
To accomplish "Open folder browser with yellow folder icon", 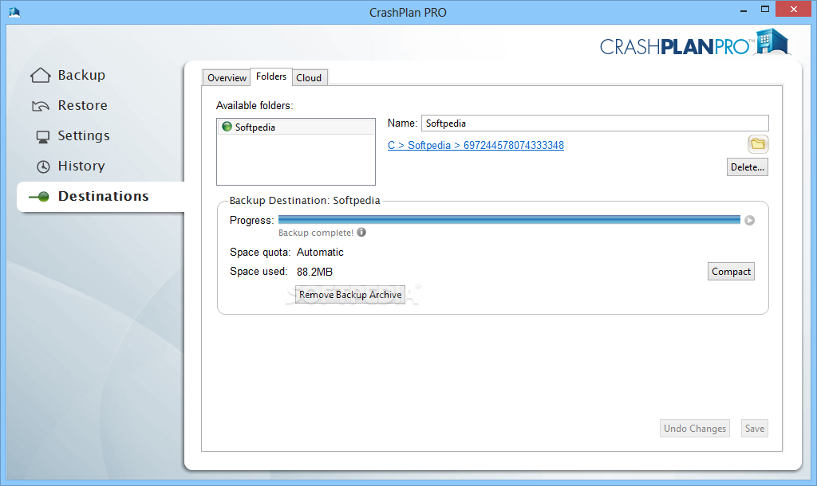I will (x=758, y=144).
